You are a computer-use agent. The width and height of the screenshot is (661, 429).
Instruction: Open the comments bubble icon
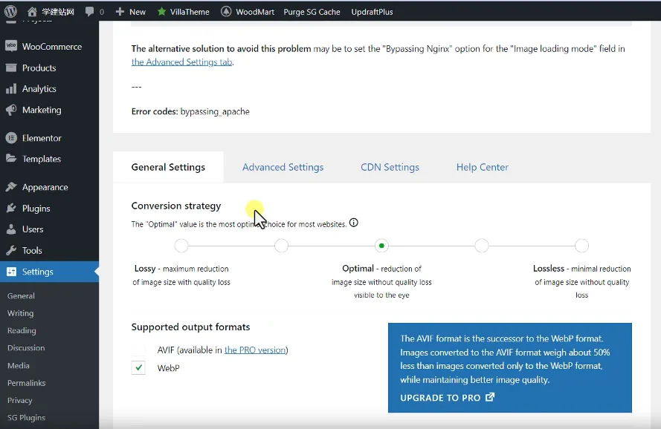click(x=90, y=12)
